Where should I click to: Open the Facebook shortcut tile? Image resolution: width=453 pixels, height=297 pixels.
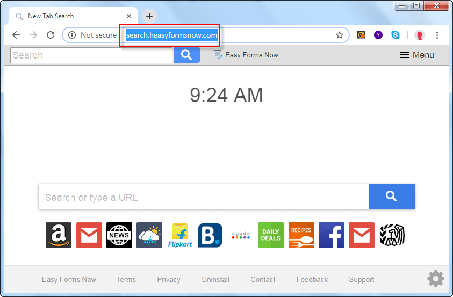point(332,235)
